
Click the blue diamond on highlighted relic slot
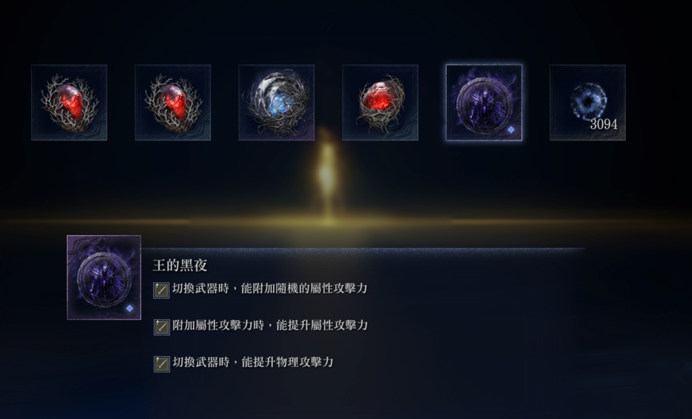pos(511,130)
